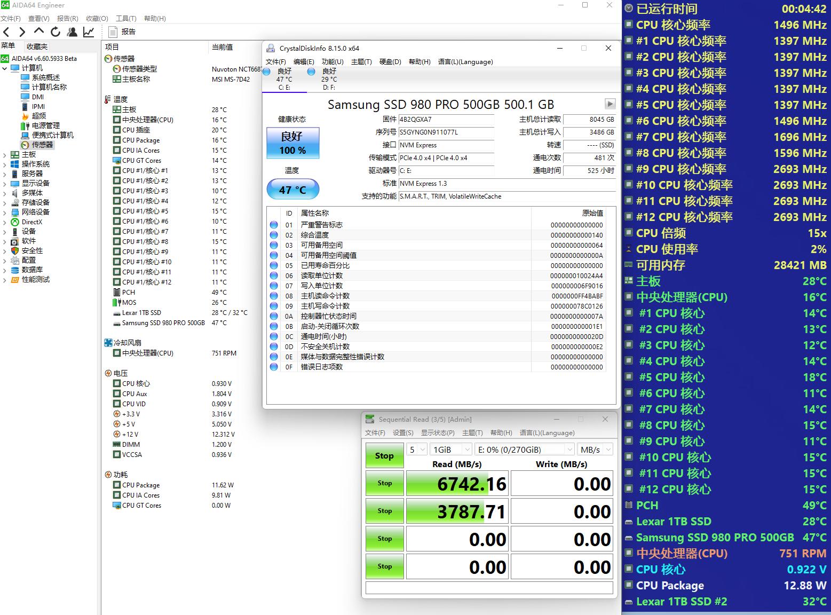Click the back navigation arrow in AIDA64 toolbar
The width and height of the screenshot is (831, 615).
pyautogui.click(x=6, y=31)
